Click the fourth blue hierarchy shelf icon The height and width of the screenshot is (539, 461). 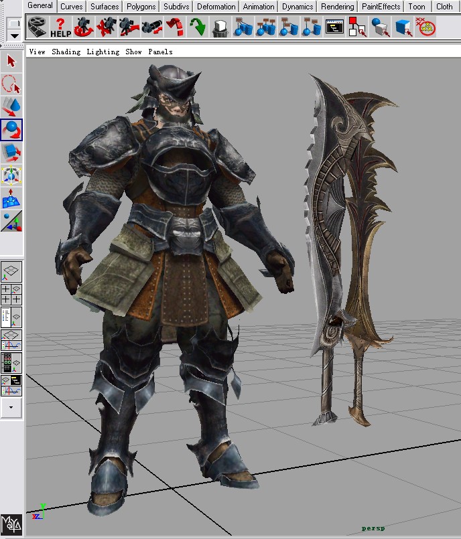[312, 27]
